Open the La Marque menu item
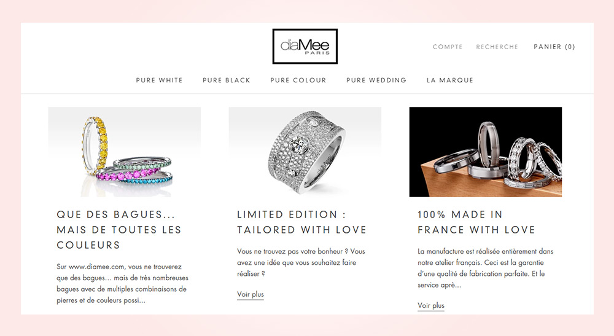 coord(450,80)
